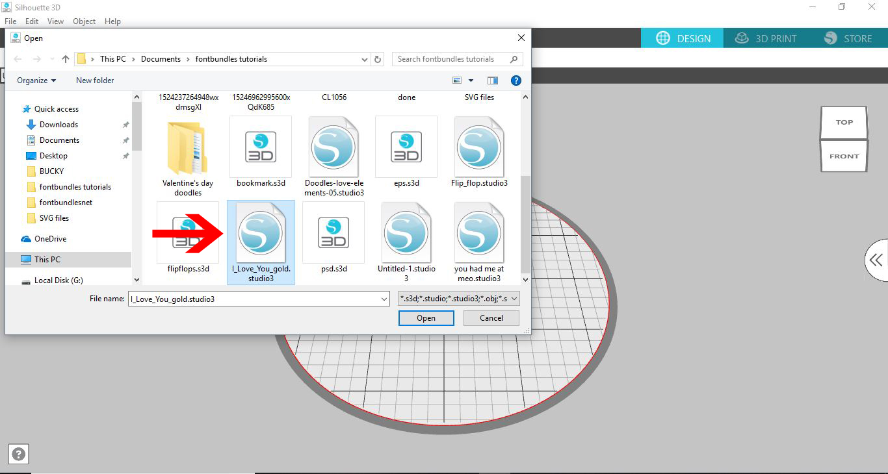
Task: Open the File menu
Action: pos(10,21)
